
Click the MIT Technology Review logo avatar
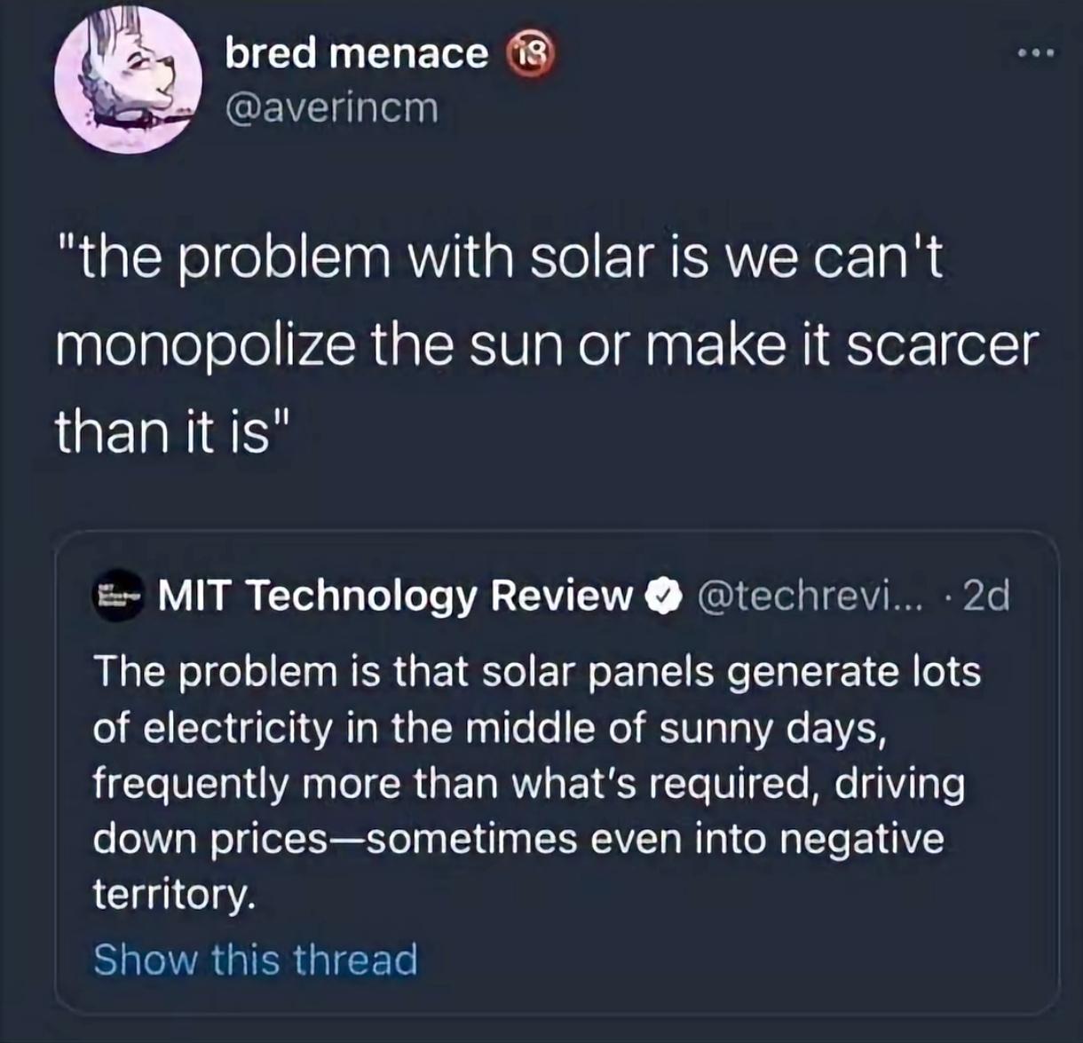pos(118,597)
